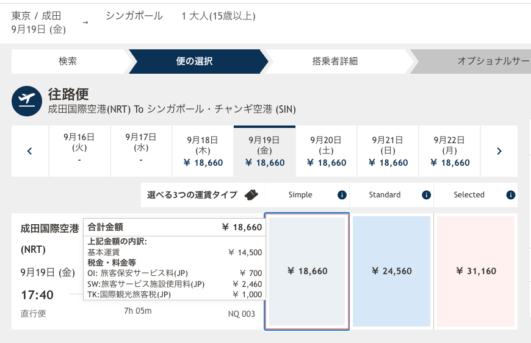The width and height of the screenshot is (531, 343).
Task: Pick the Selected fare ¥31,160
Action: [476, 271]
